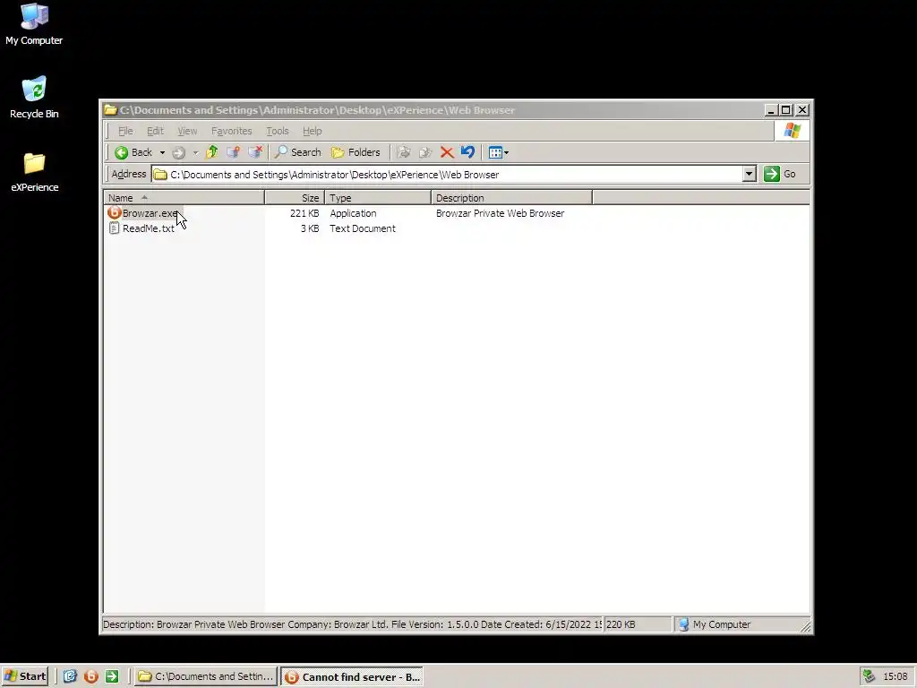
Task: Grab the window resize grip corner
Action: [x=806, y=626]
